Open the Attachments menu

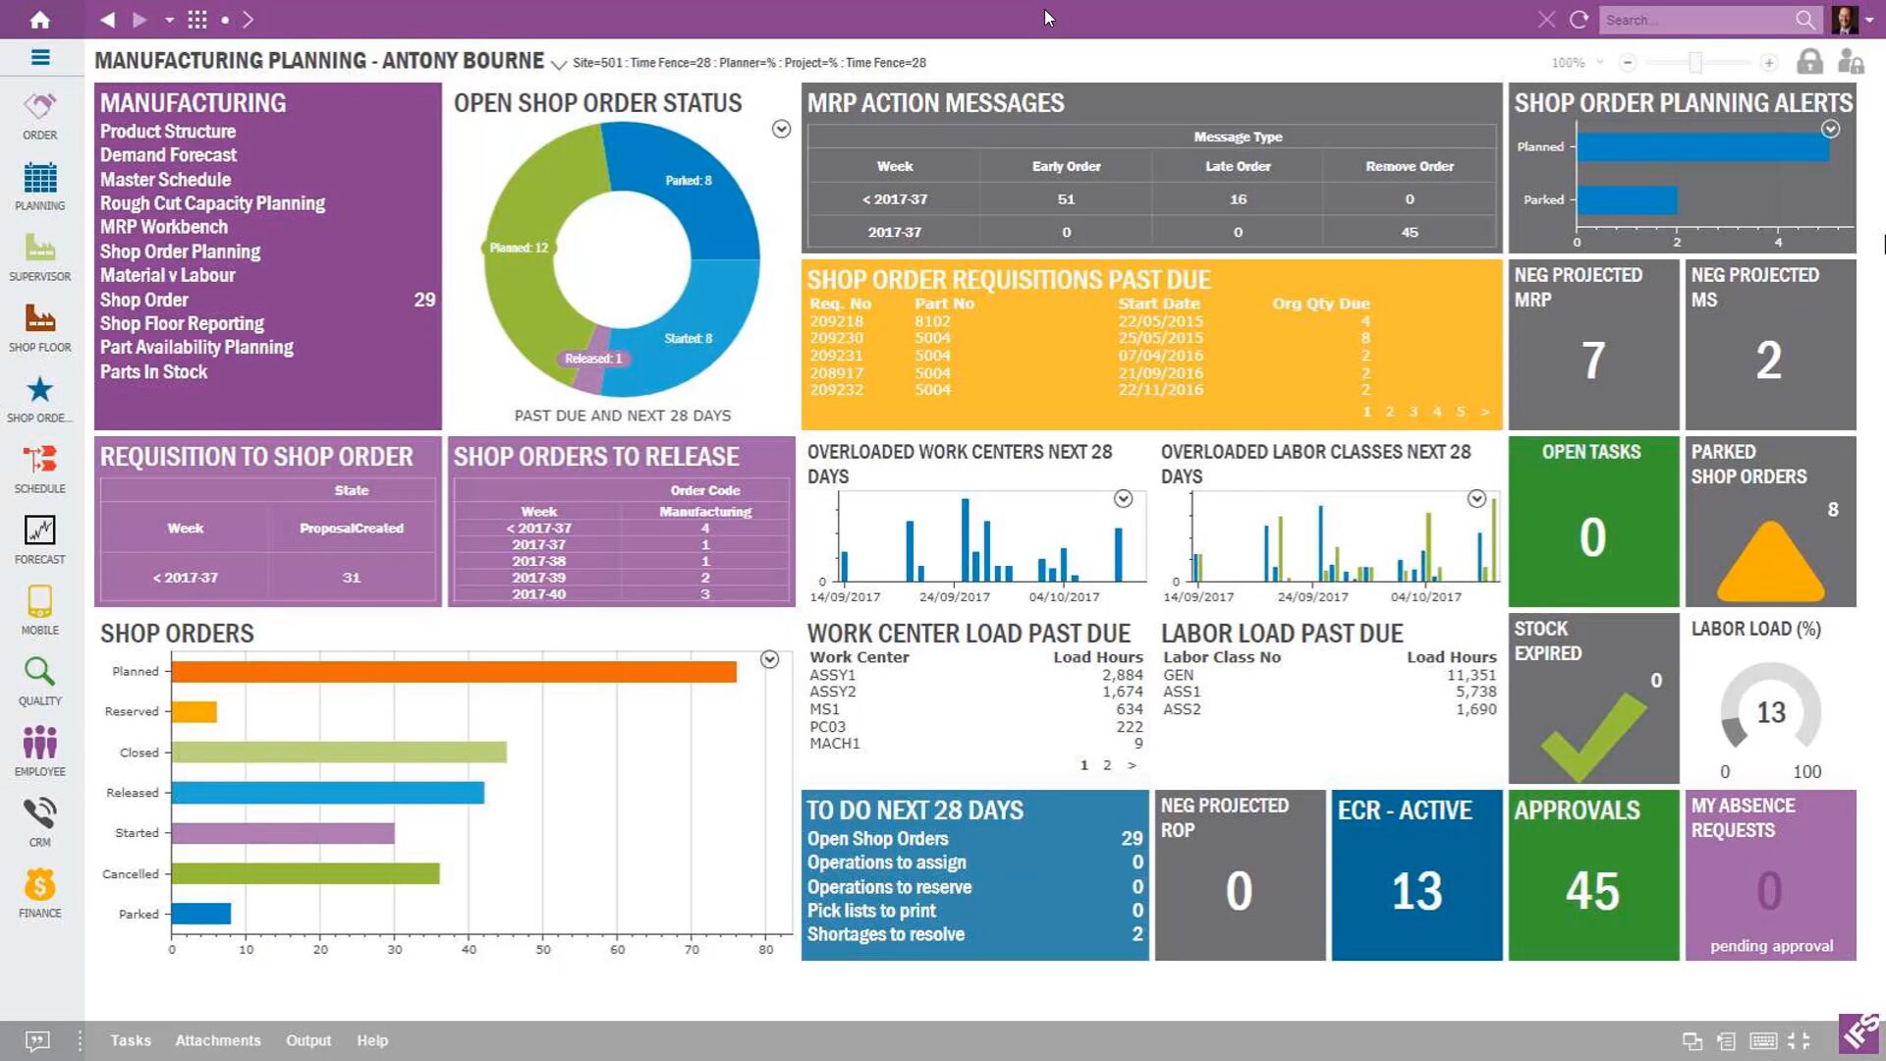(x=218, y=1040)
